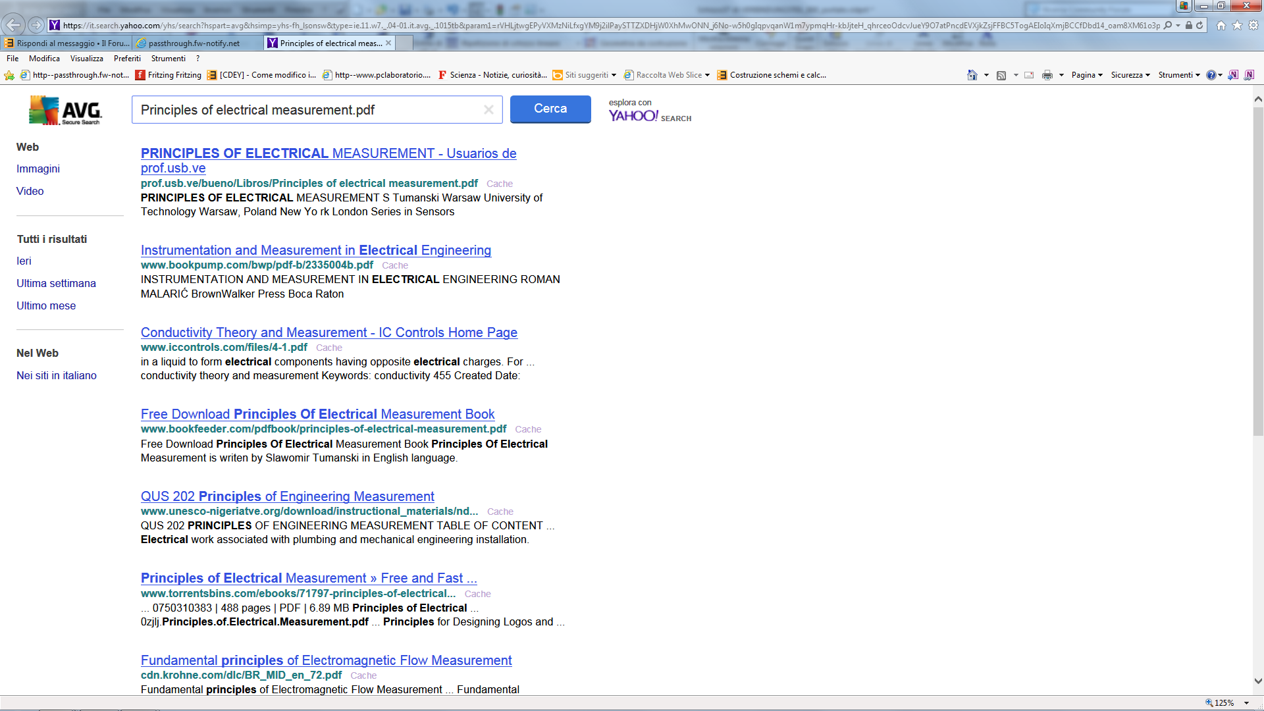This screenshot has height=711, width=1264.
Task: Open the Preferiti menu
Action: [x=127, y=59]
